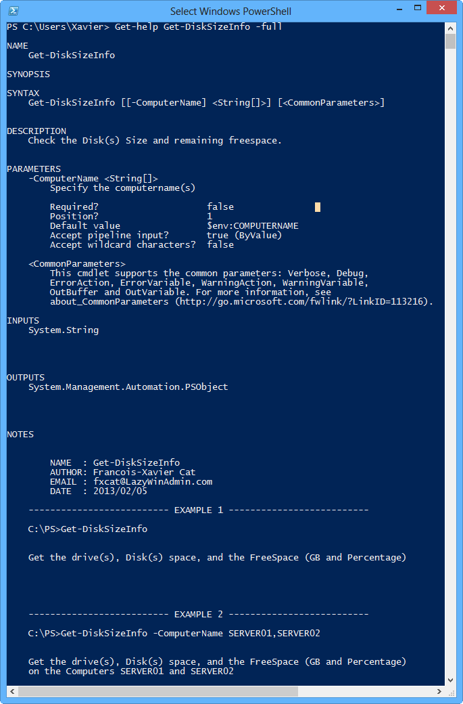Viewport: 463px width, 704px height.
Task: Click the go.microsoft.com fwlink URL
Action: point(303,302)
